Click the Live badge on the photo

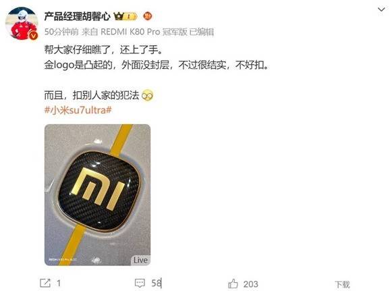click(x=140, y=260)
